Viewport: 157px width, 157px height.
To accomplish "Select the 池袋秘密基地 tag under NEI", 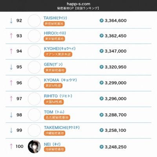I will (x=55, y=149).
